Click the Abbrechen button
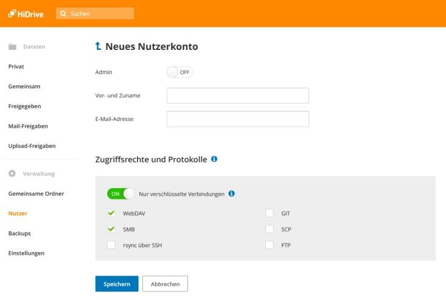The image size is (446, 300). tap(166, 284)
